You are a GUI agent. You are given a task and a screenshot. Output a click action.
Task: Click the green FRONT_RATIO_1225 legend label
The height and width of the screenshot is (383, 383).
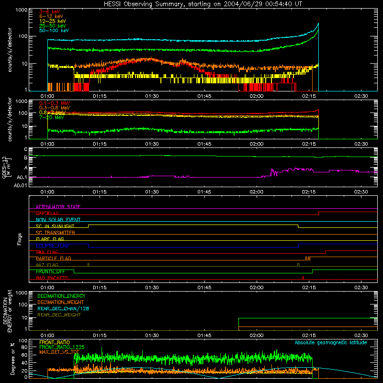tap(62, 347)
